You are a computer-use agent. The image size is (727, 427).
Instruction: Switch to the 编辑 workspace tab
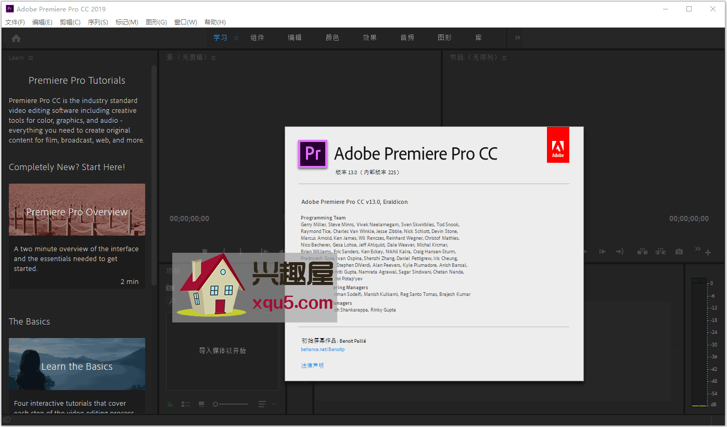295,37
